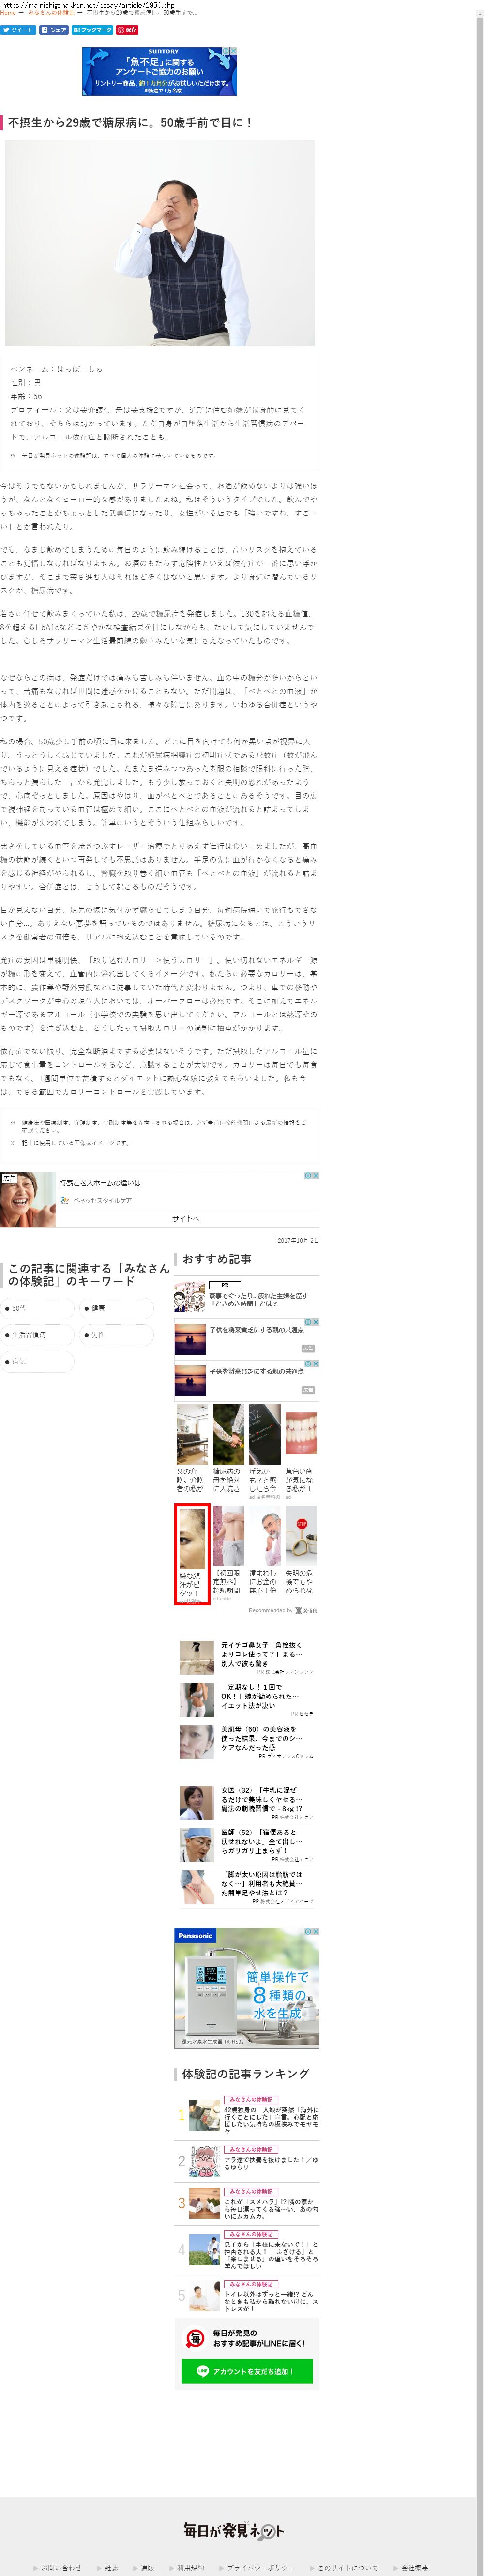Open PR article 「定期なし！1回でOK！」

coord(247,1699)
